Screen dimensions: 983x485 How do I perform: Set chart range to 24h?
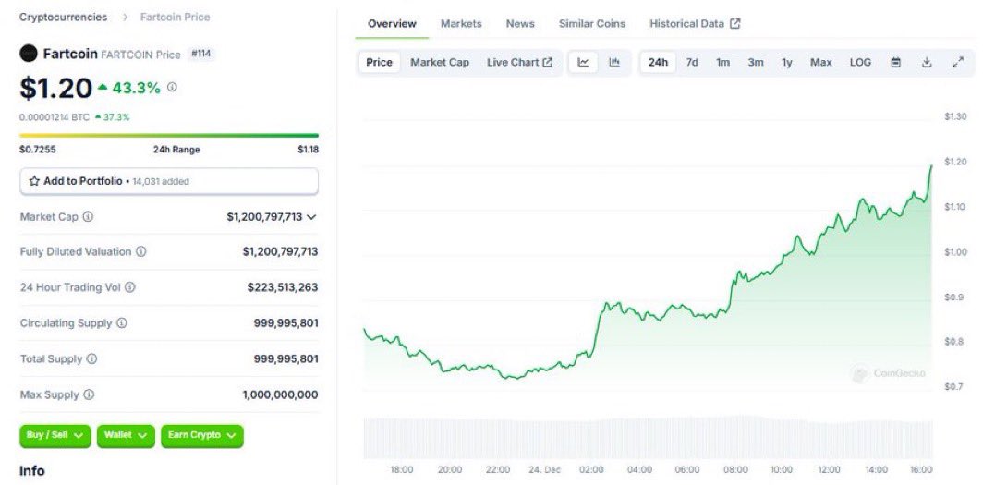pos(658,62)
